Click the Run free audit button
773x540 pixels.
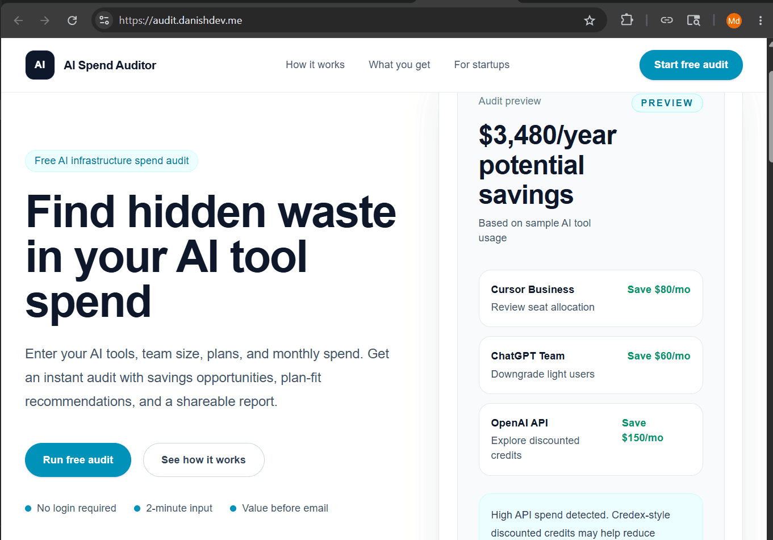point(78,460)
